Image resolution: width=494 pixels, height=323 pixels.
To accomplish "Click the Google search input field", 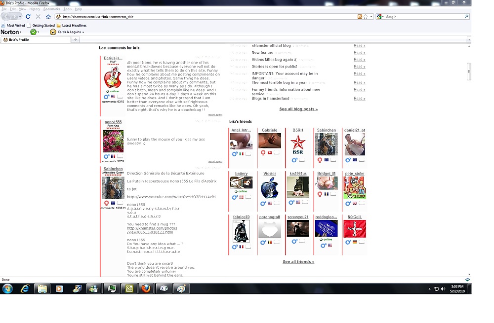I will click(x=422, y=17).
